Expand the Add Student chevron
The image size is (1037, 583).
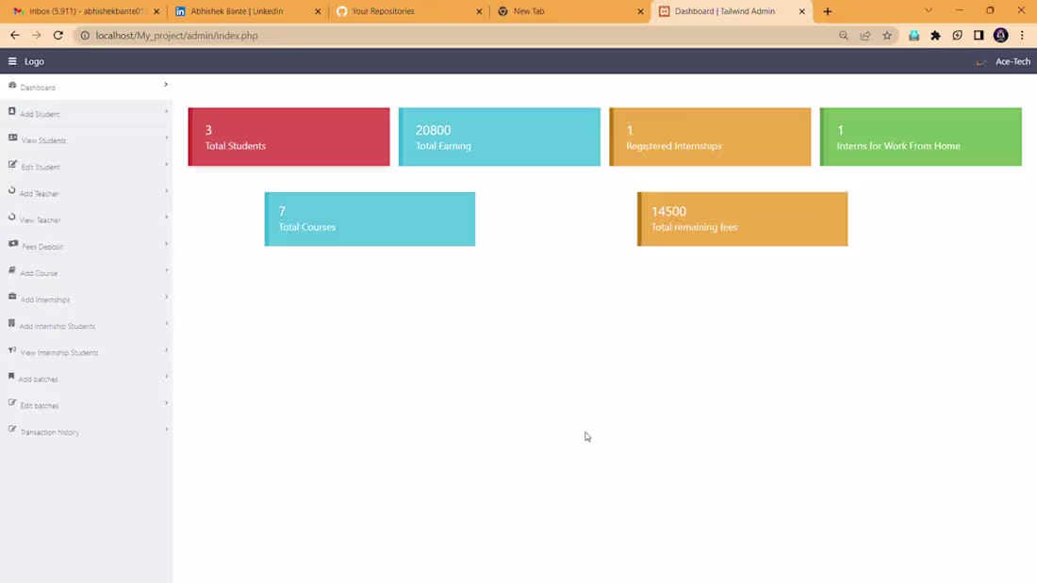pyautogui.click(x=166, y=111)
